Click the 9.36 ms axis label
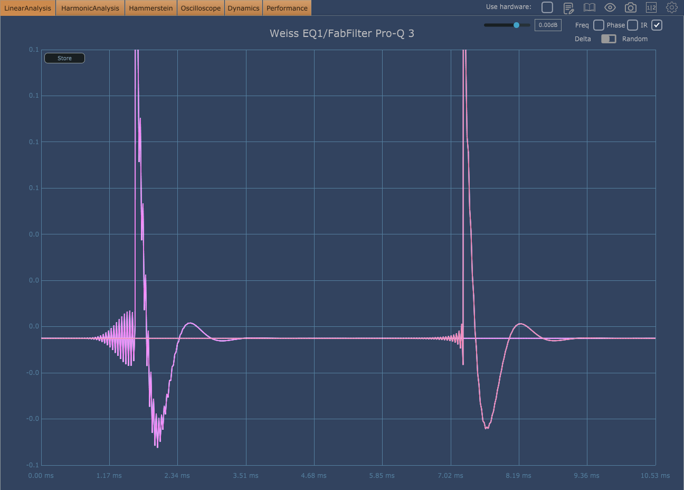This screenshot has width=684, height=490. click(x=587, y=475)
